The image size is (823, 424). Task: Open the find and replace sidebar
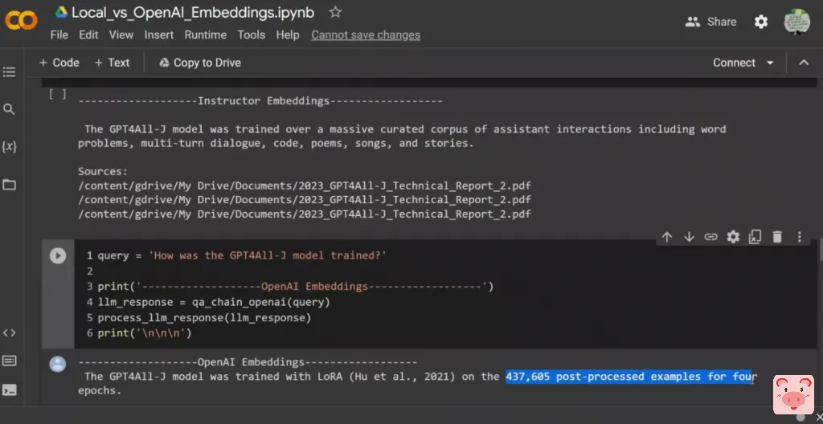coord(10,109)
